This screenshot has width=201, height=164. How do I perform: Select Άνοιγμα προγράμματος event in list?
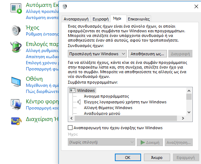pyautogui.click(x=106, y=96)
